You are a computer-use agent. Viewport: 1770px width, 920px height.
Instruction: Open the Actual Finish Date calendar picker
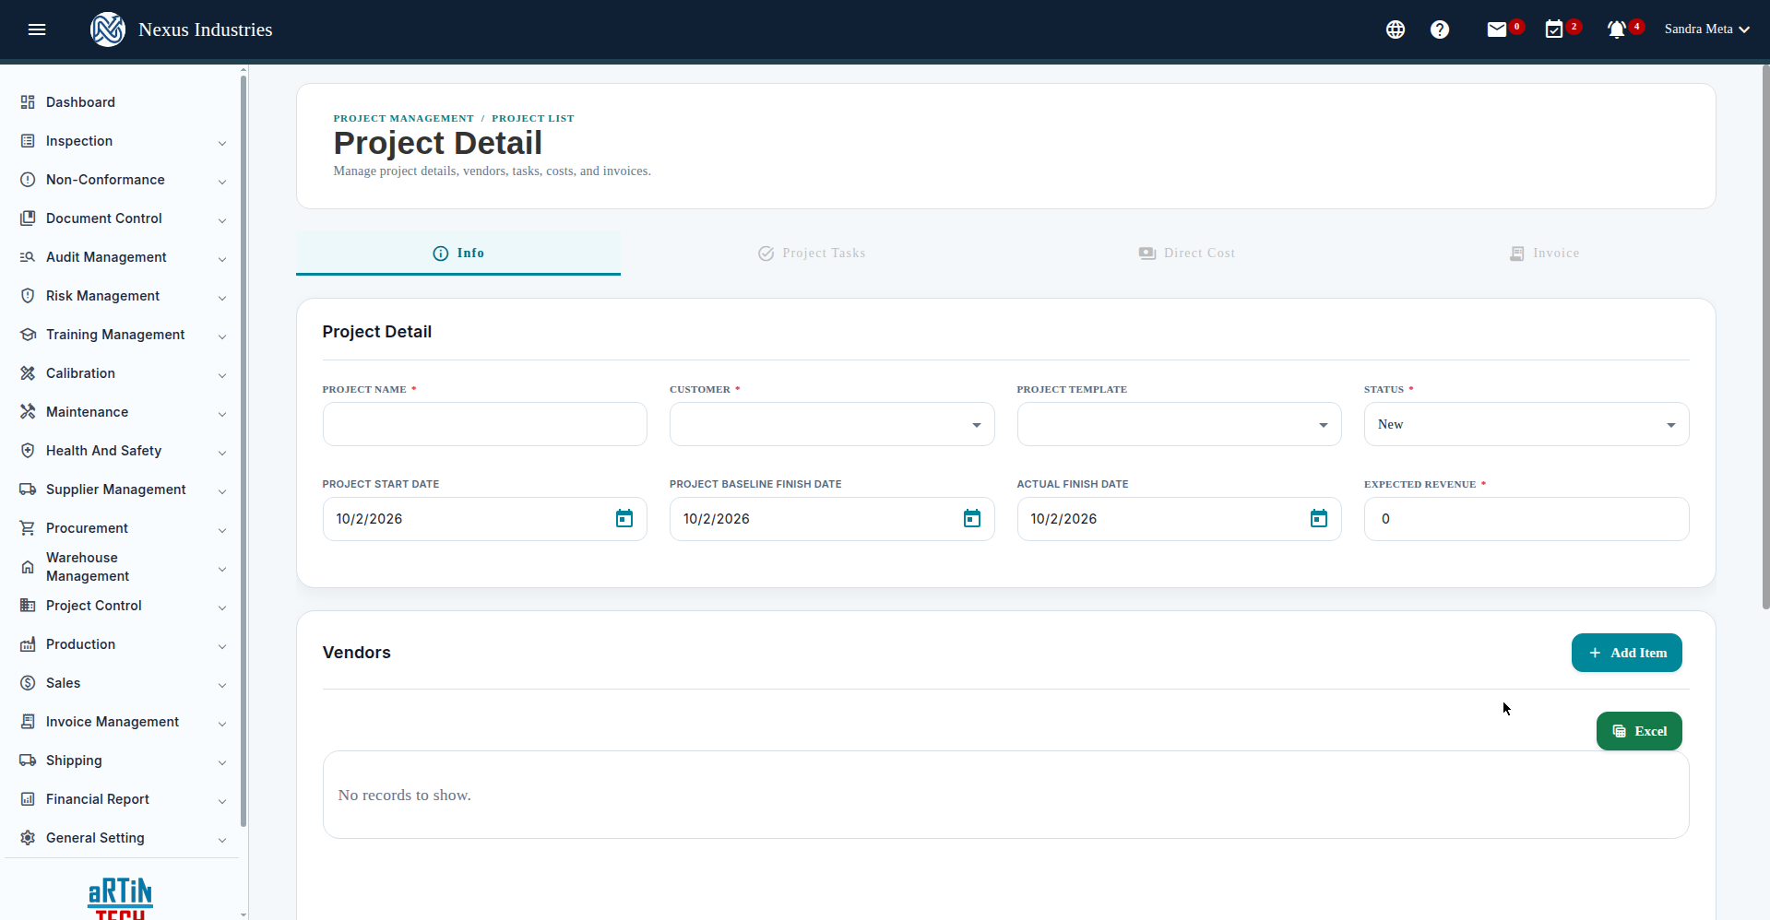pos(1319,519)
